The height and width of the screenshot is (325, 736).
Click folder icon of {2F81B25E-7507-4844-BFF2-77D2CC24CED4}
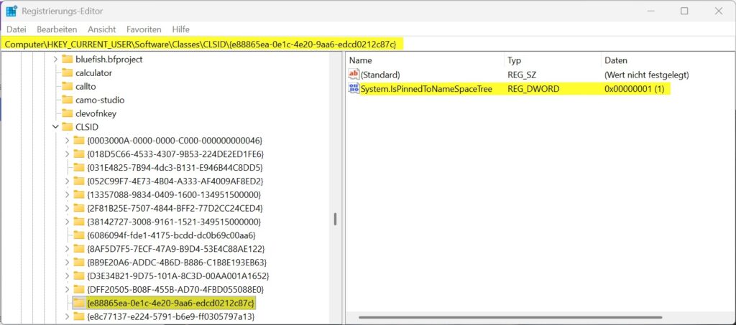79,208
